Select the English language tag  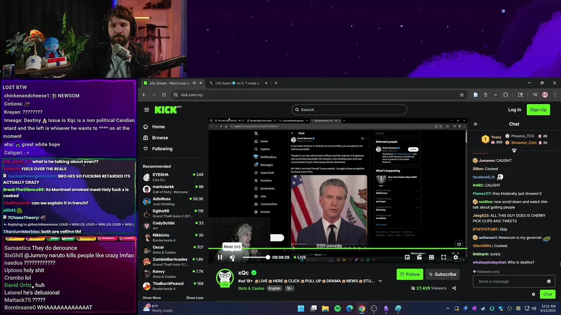tap(274, 288)
